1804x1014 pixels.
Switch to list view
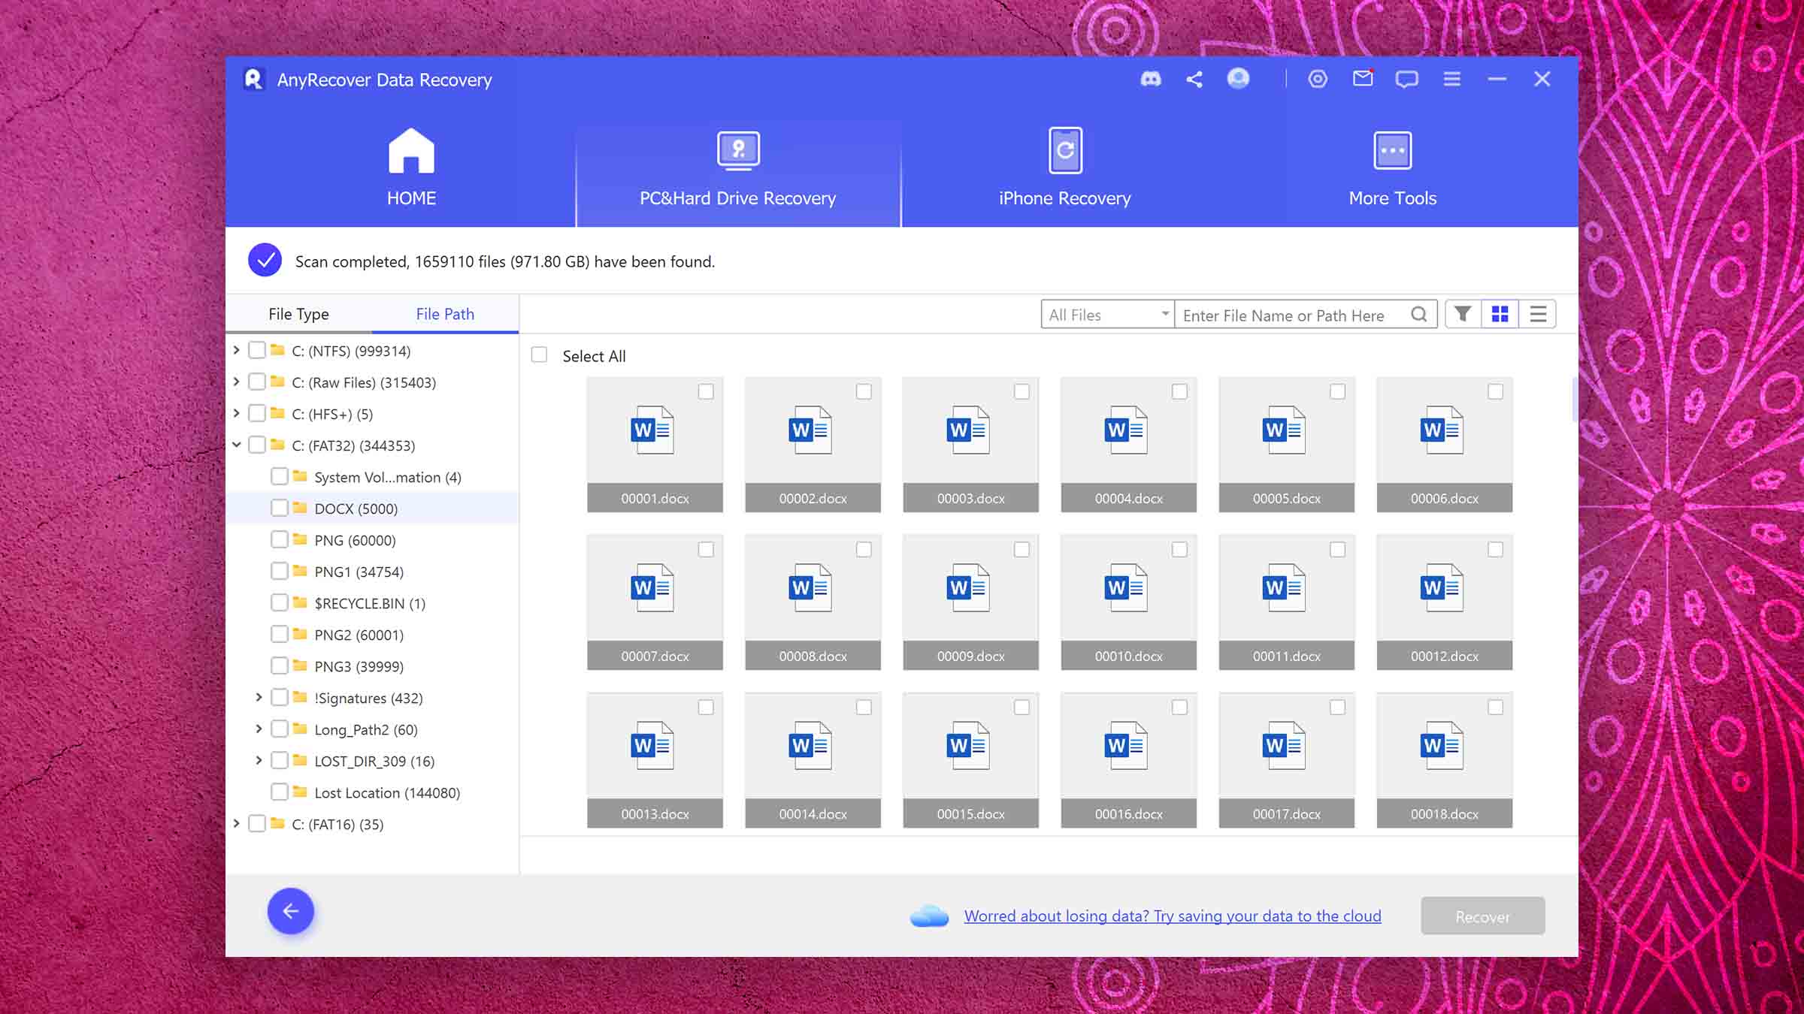(x=1538, y=314)
